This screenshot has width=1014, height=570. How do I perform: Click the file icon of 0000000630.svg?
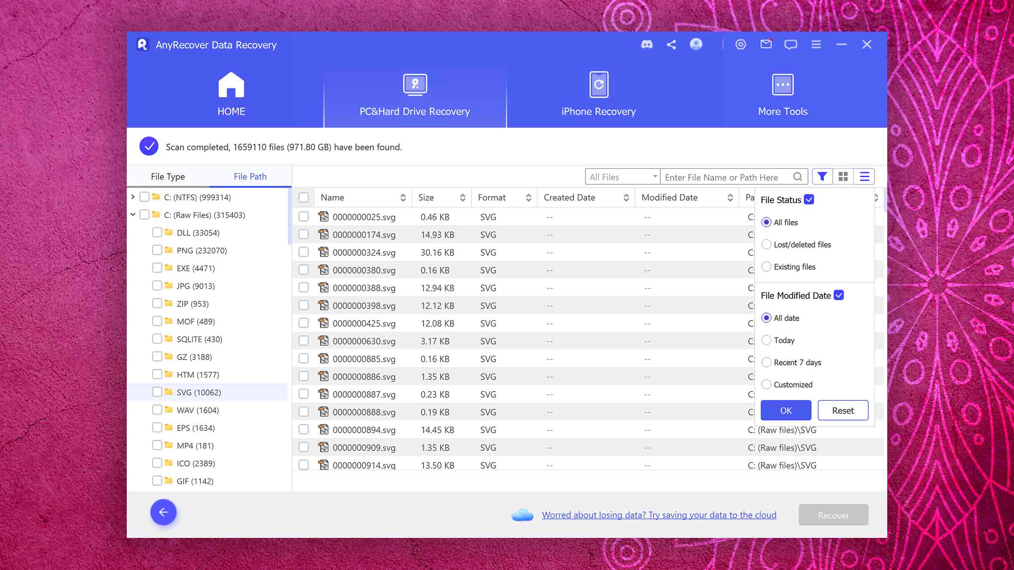(323, 341)
